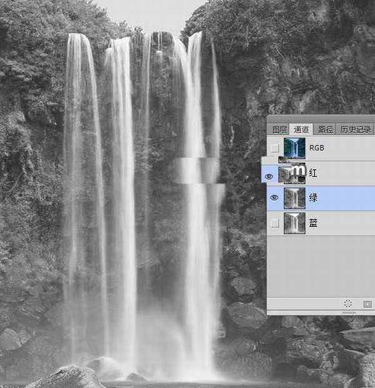Select the 蓝 channel by its name
The height and width of the screenshot is (388, 375).
pos(313,223)
